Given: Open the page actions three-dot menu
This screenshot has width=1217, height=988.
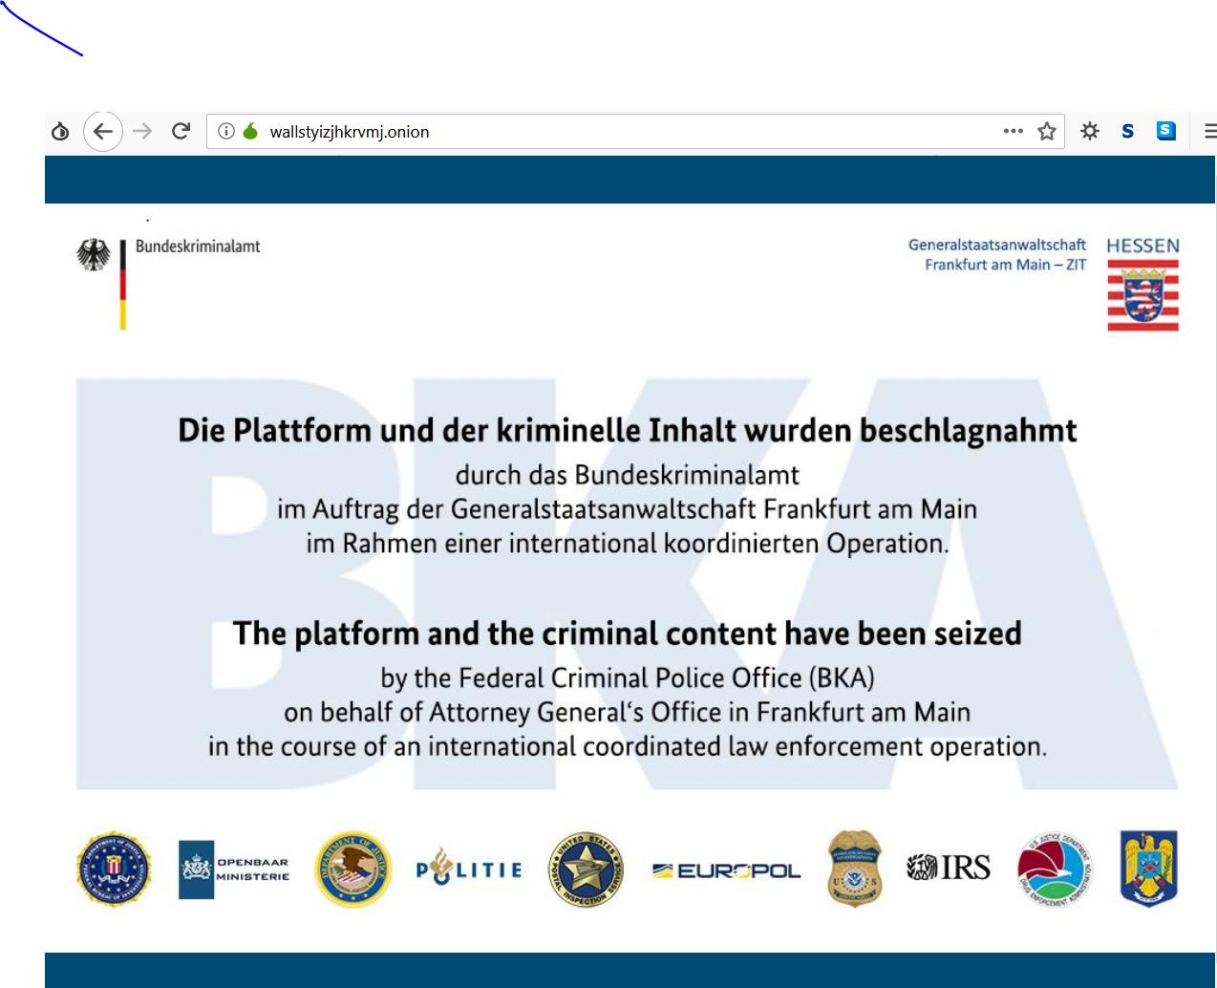Looking at the screenshot, I should 1014,131.
